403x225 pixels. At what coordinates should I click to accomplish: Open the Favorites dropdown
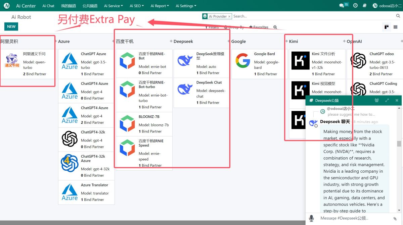(x=259, y=27)
